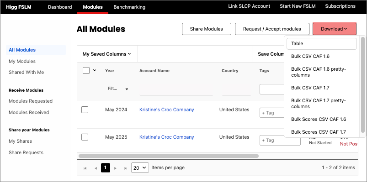Viewport: 367px width, 182px height.
Task: Go to next page arrow icon
Action: tap(115, 168)
